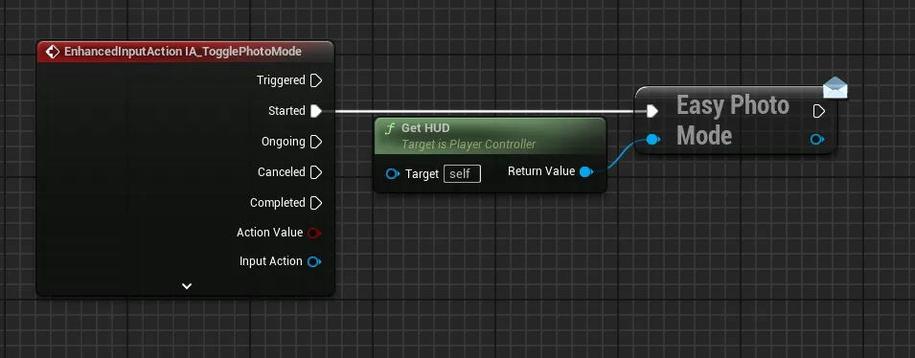Click the Ongoing pin label
This screenshot has height=358, width=915.
point(283,142)
